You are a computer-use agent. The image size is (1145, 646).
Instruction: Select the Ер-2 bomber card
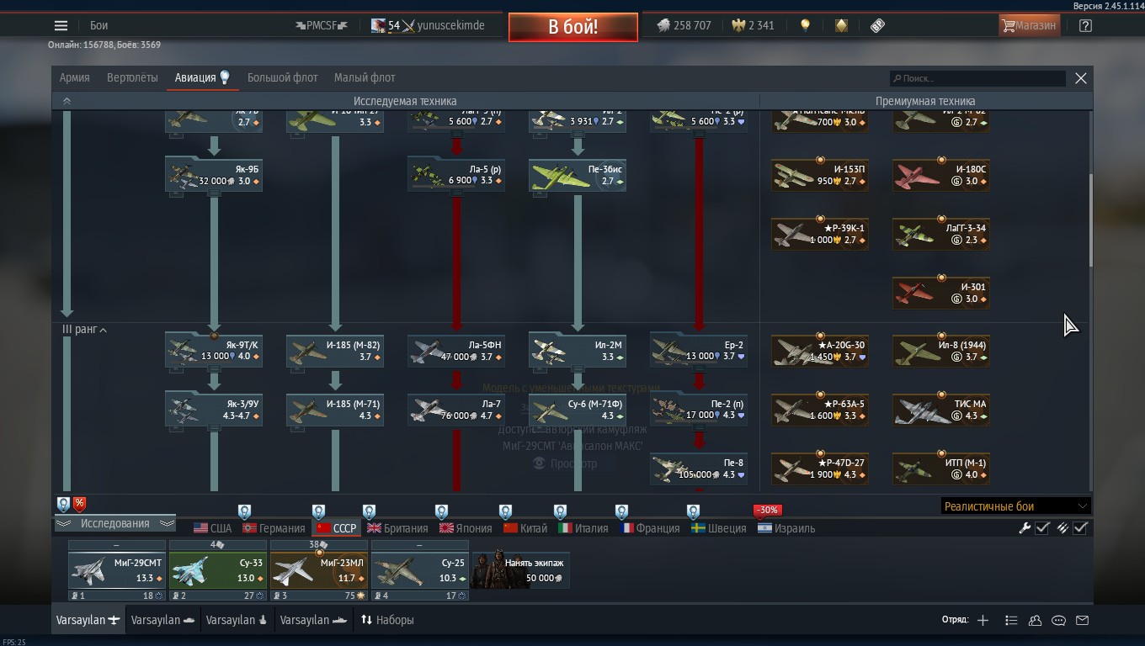(699, 351)
